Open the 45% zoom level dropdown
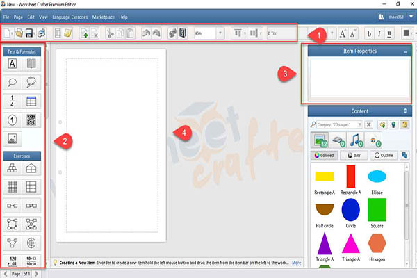417x278 pixels. pyautogui.click(x=220, y=33)
